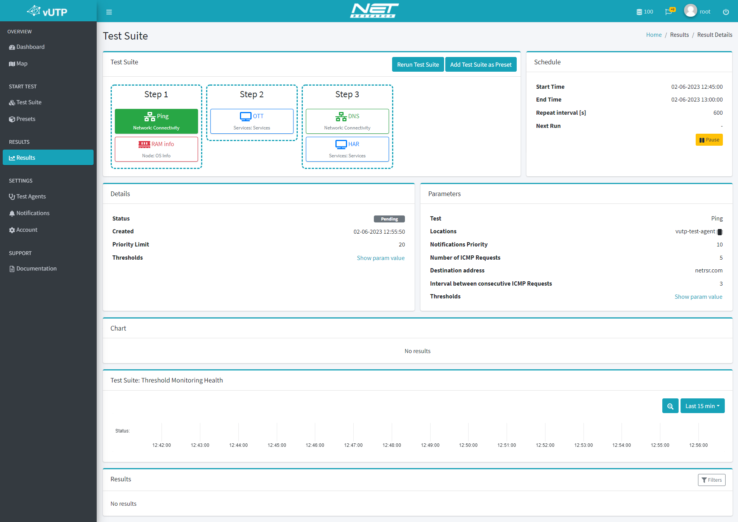Click the Net Research logo

coord(374,10)
